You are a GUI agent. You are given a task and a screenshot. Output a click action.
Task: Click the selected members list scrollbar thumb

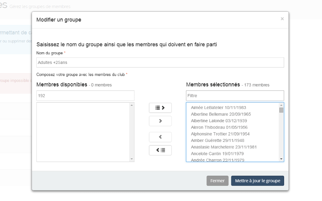(x=281, y=110)
